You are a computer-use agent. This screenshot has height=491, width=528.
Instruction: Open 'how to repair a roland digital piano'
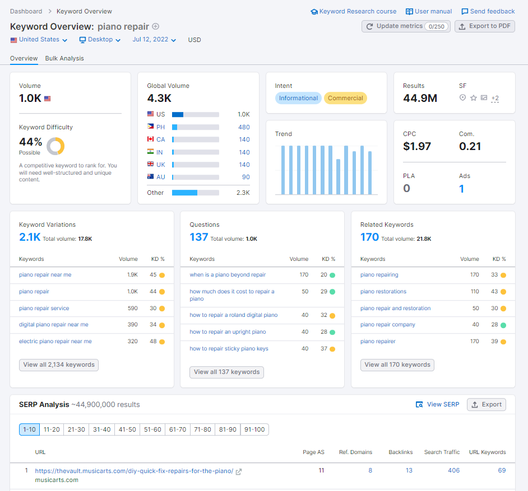coord(233,315)
